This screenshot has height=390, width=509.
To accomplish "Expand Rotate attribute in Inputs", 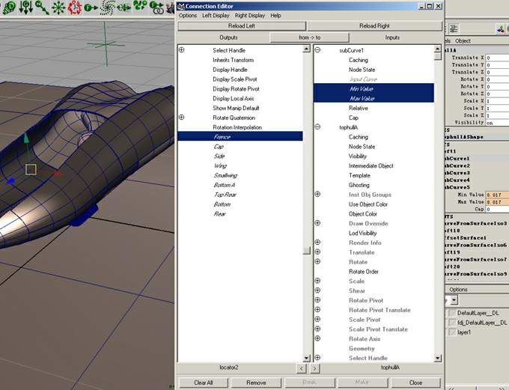I will click(317, 261).
